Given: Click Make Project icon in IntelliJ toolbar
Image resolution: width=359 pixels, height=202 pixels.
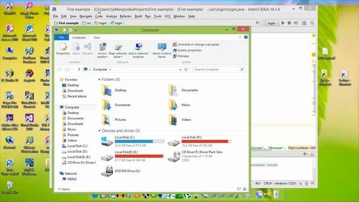Looking at the screenshot, I should (x=258, y=23).
